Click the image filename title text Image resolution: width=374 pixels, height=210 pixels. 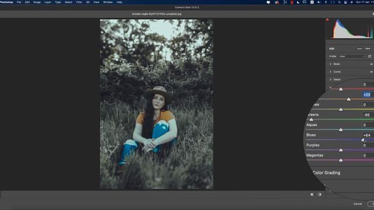[157, 14]
